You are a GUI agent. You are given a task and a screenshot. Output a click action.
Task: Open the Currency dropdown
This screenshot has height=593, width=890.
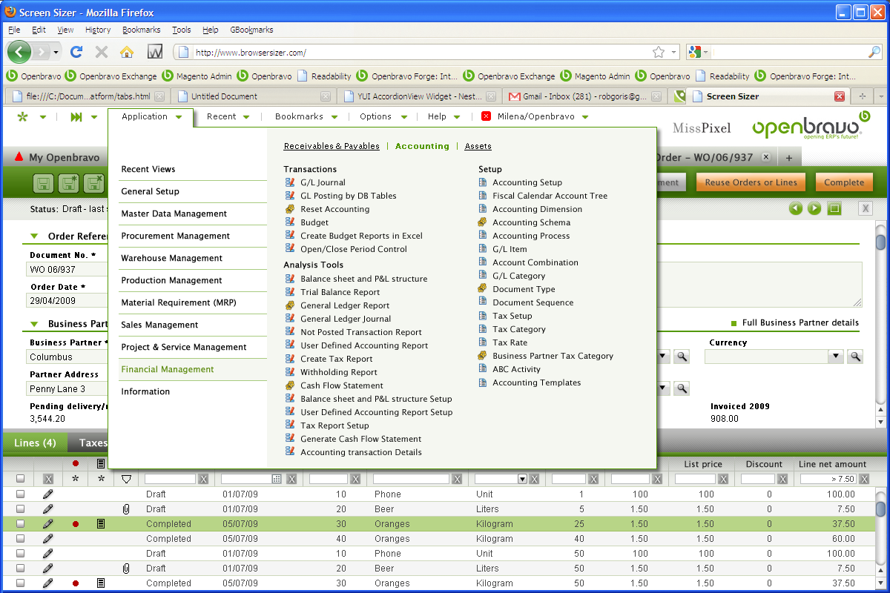pyautogui.click(x=836, y=357)
